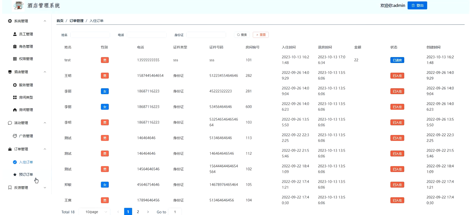Collapse the 酒店管理 menu chevron
The width and height of the screenshot is (470, 215).
[45, 72]
